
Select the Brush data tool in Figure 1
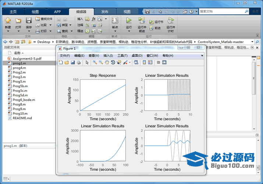[125, 63]
